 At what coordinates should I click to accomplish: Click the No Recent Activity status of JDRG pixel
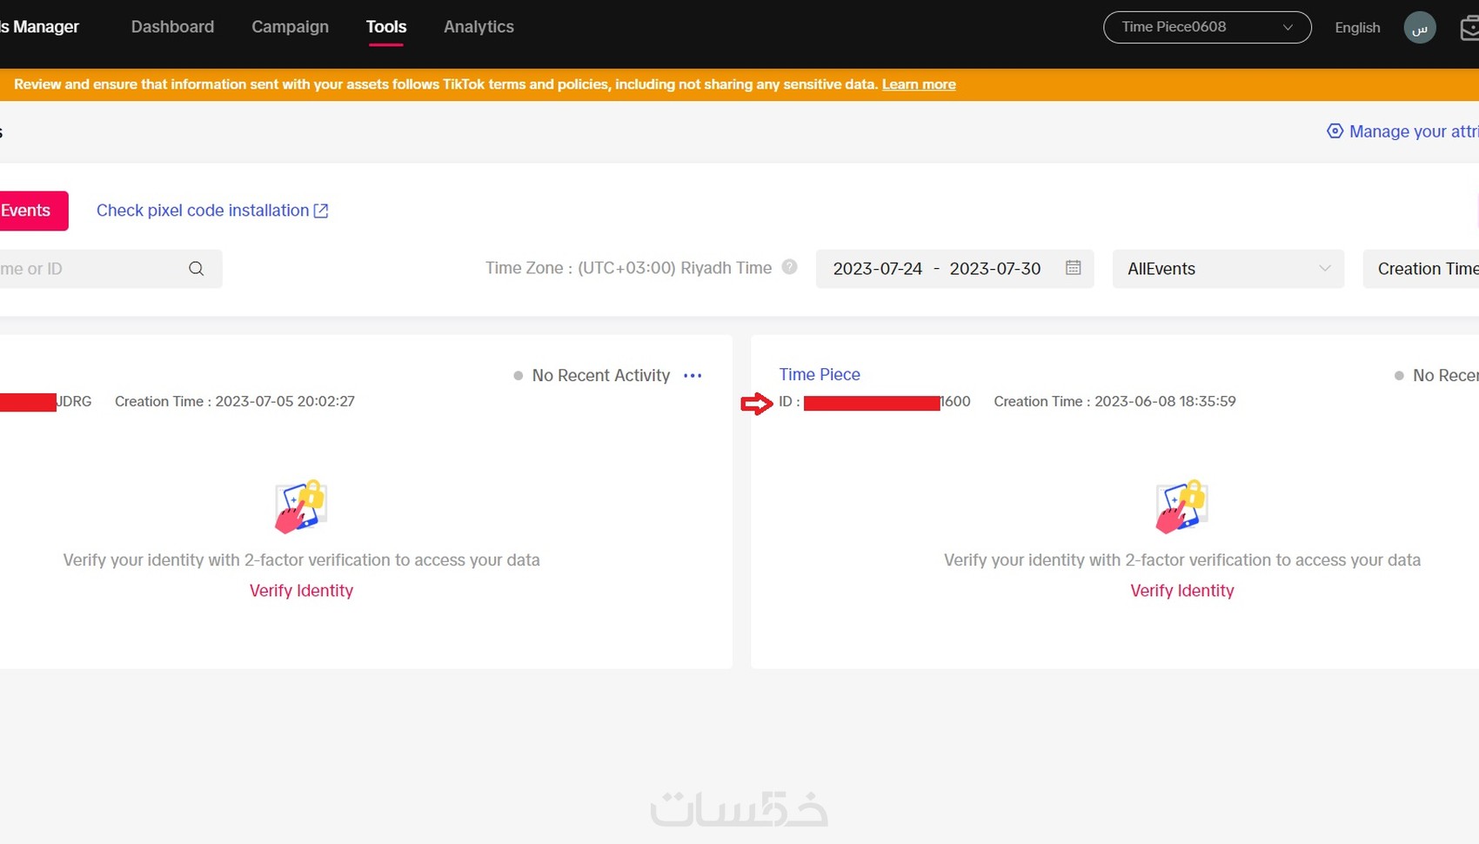point(592,376)
